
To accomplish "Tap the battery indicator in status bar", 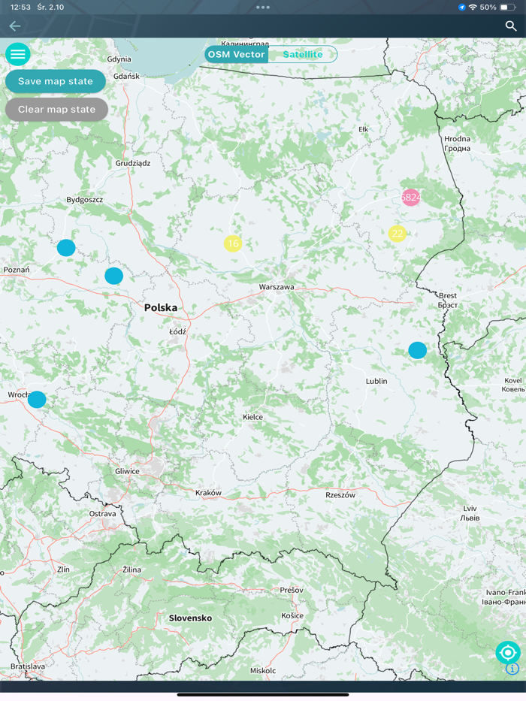I will coord(508,8).
